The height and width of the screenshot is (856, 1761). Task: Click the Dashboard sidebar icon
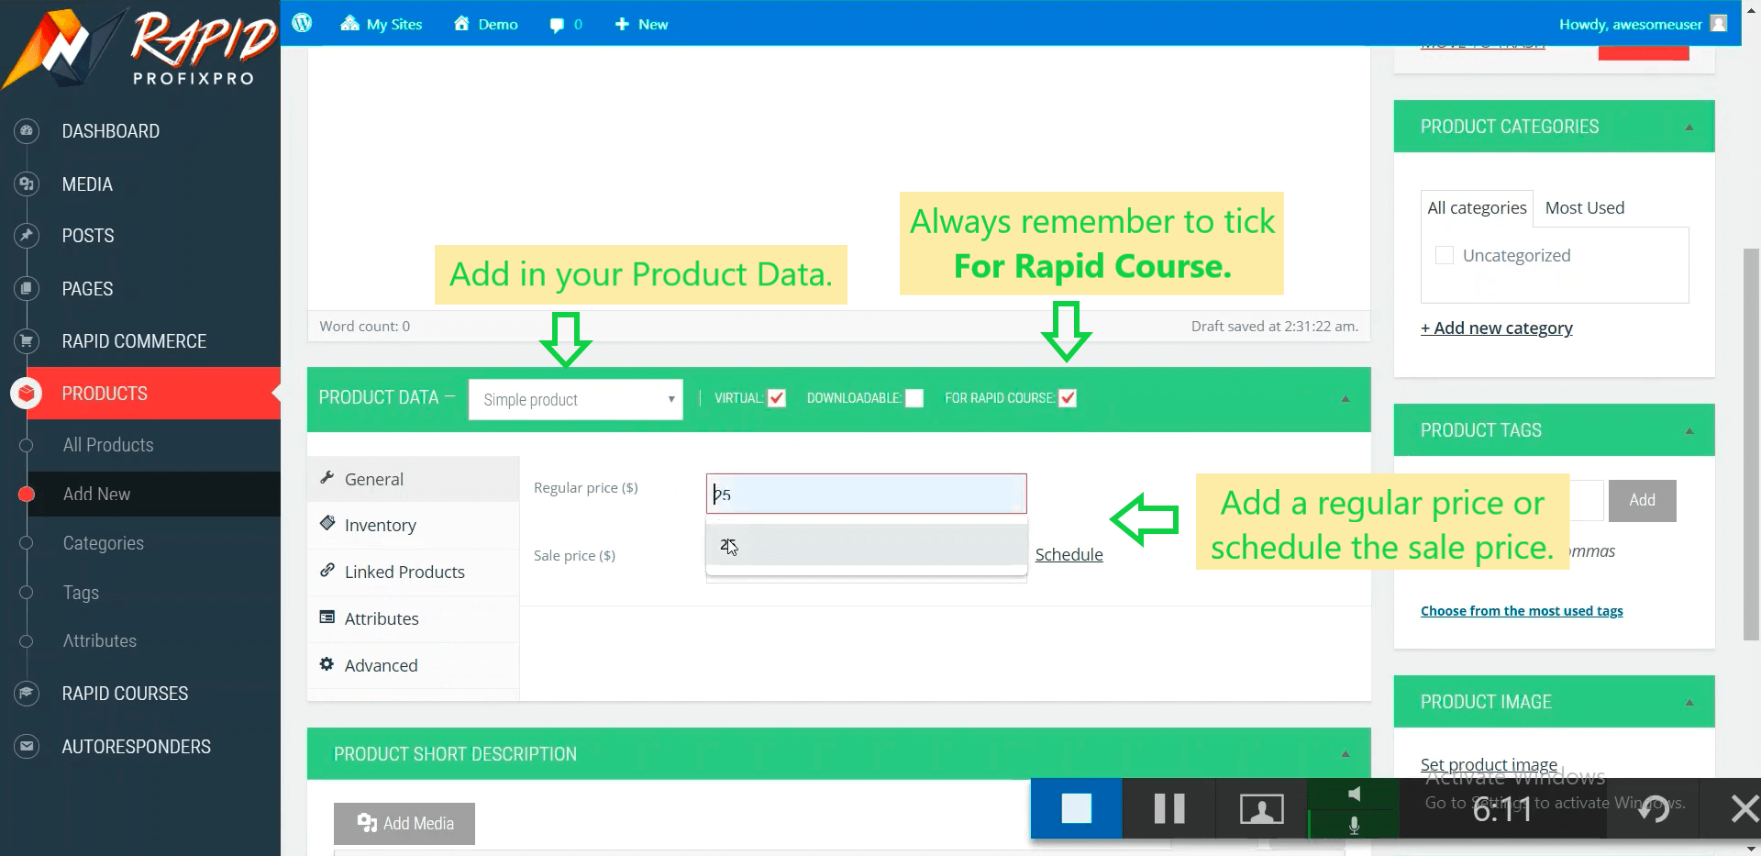pyautogui.click(x=27, y=131)
